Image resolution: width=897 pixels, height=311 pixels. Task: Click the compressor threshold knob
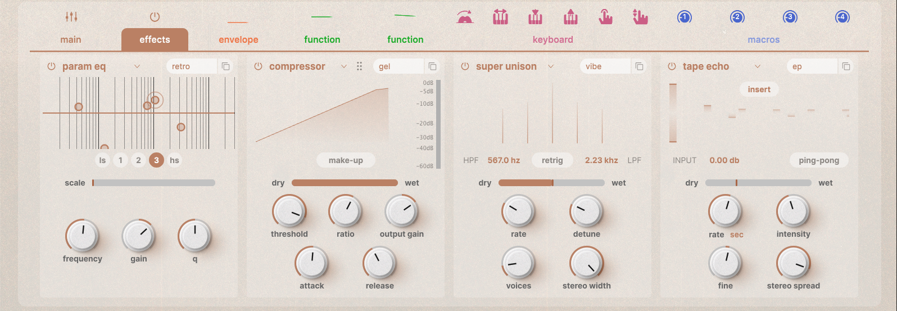(x=289, y=211)
